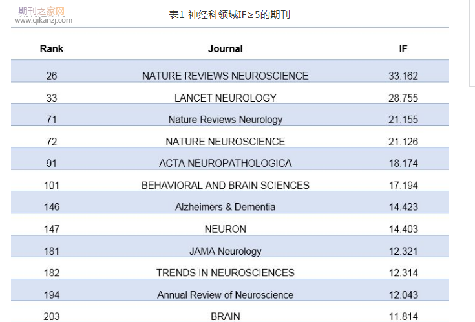Select the Journal column header

click(226, 48)
